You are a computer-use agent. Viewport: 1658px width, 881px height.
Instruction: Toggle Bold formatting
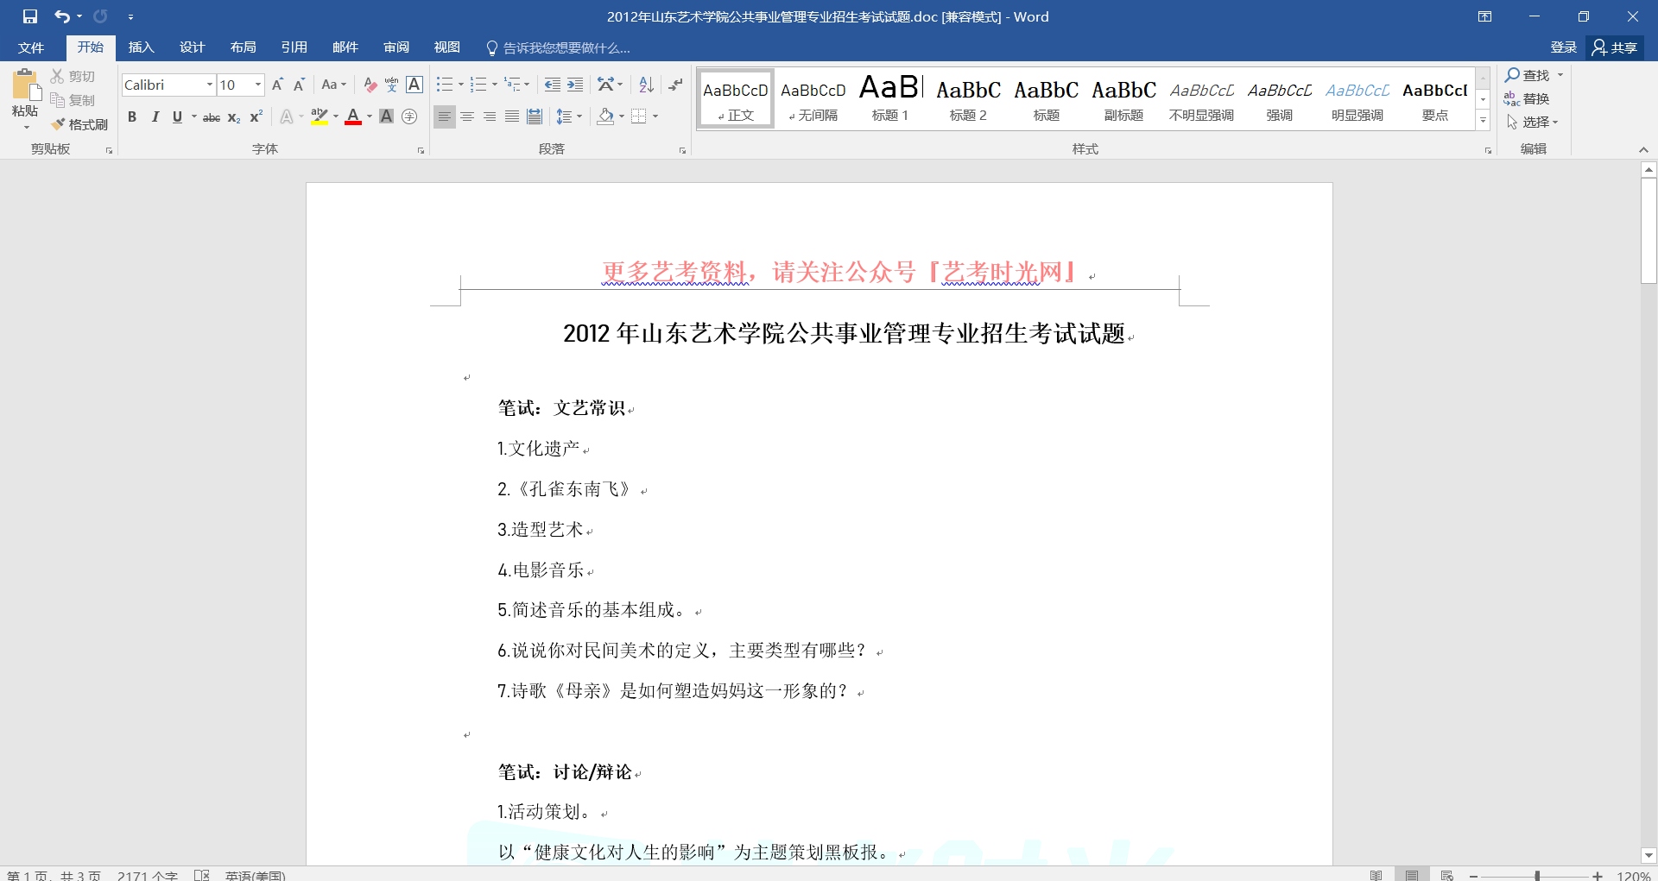[132, 117]
